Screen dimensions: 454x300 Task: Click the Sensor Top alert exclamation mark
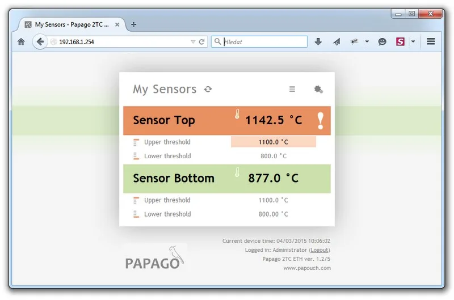(320, 121)
